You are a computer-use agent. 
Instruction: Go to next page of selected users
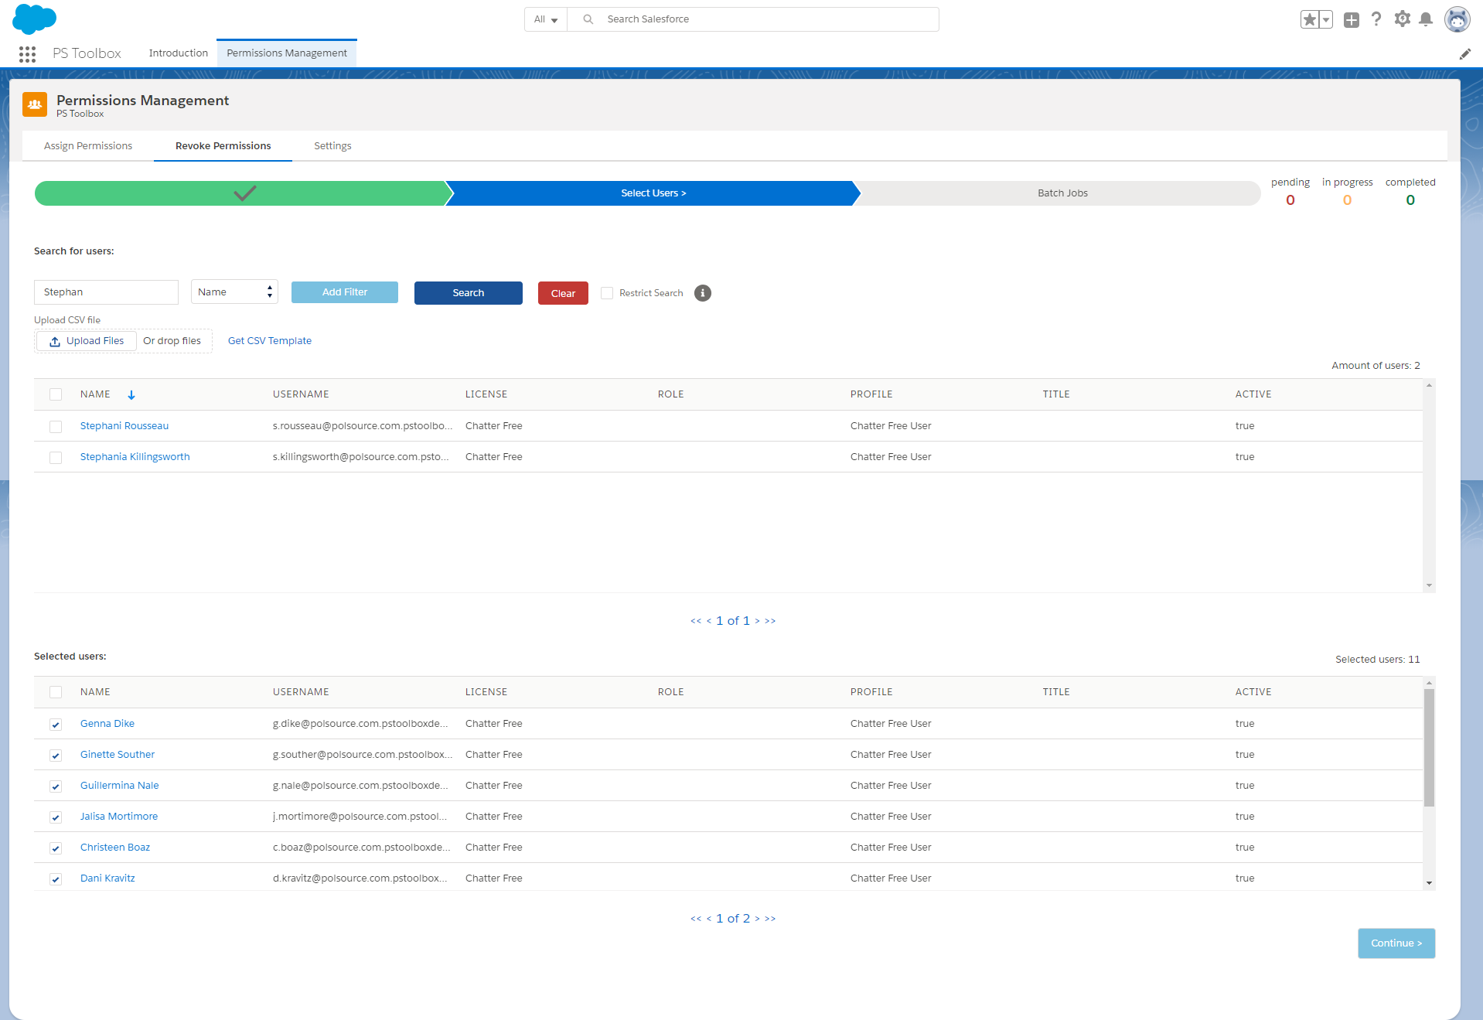tap(758, 919)
